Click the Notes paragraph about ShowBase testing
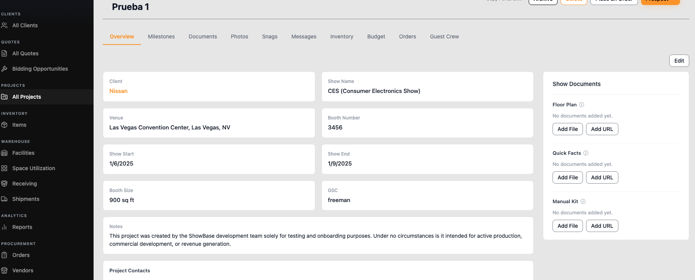Screen dimensions: 695x280 316,240
